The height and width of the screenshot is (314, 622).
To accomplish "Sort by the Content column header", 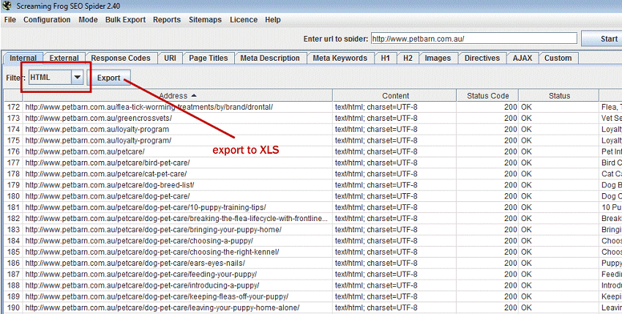I will (395, 96).
